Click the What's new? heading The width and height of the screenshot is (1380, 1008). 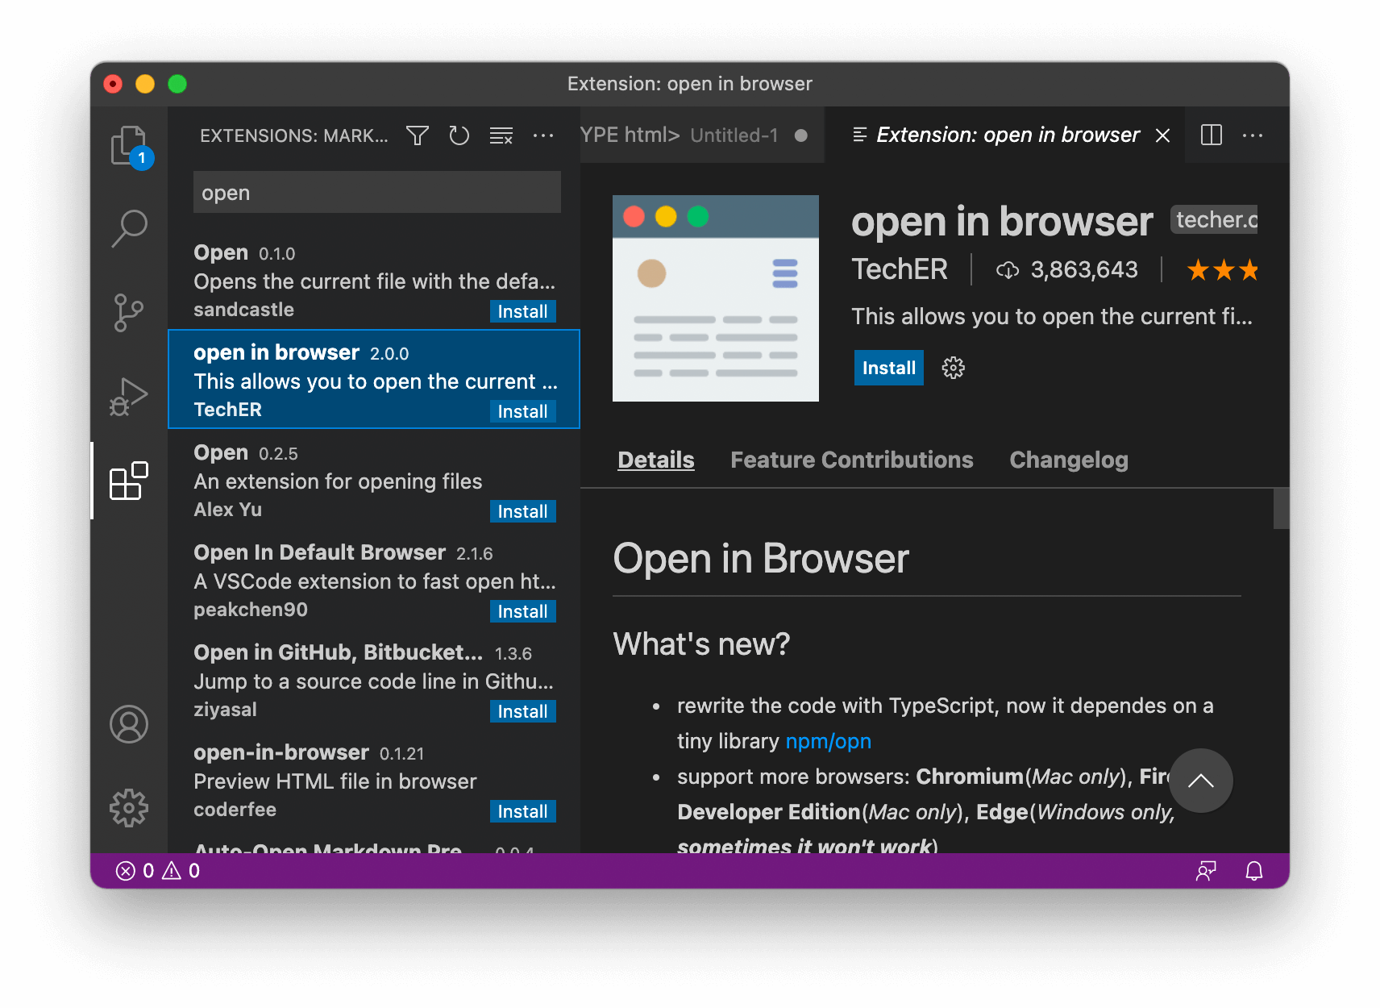[x=701, y=644]
